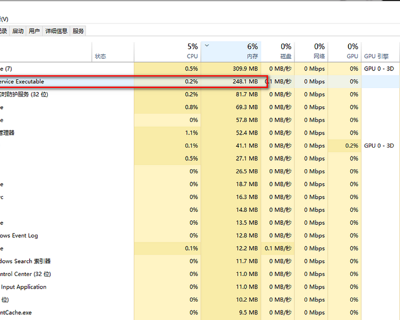400x320 pixels.
Task: Sort by the 网络 column header
Action: click(x=311, y=52)
